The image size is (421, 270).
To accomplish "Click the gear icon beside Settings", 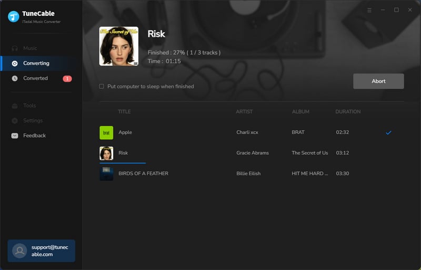I will click(x=15, y=121).
